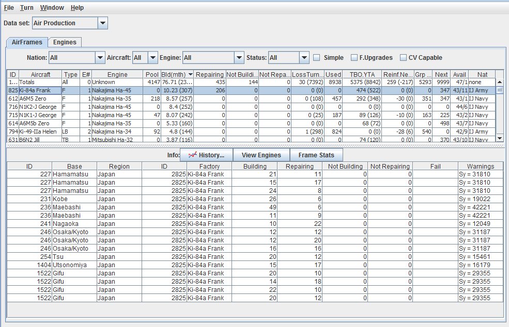Viewport: 509px width, 327px height.
Task: Open the Status filter dropdown
Action: coord(304,58)
